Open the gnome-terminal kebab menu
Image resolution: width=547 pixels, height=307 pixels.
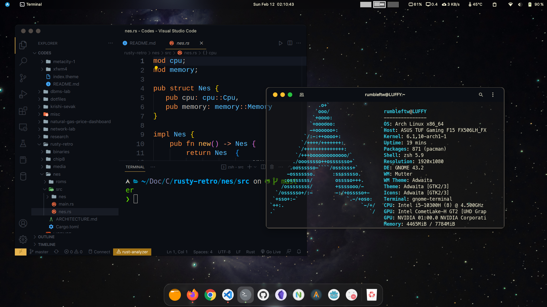point(493,95)
